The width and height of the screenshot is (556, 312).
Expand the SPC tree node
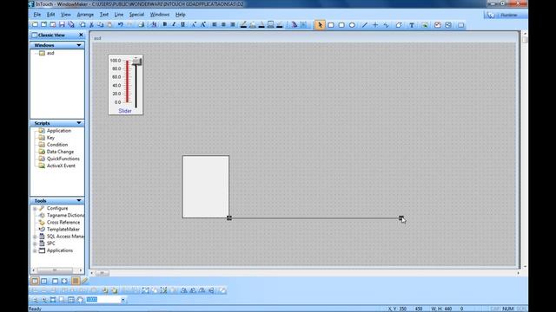35,244
